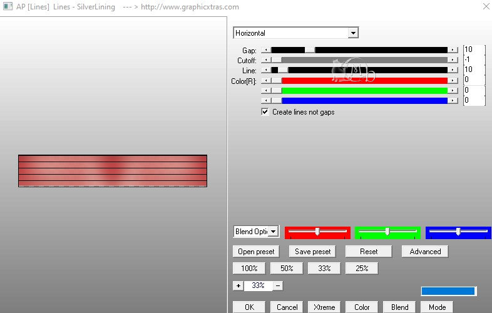Viewport: 492px width, 313px height.
Task: Click the Cutoff slider track
Action: (x=359, y=60)
